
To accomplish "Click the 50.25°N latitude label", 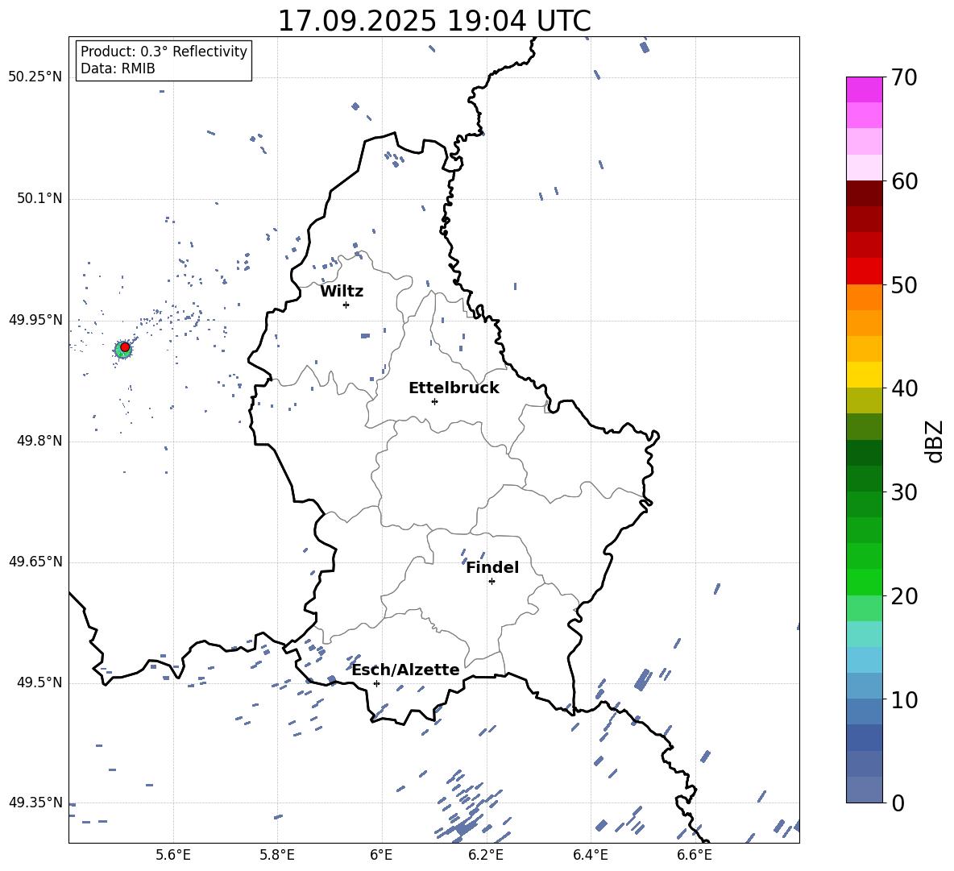I will point(35,77).
